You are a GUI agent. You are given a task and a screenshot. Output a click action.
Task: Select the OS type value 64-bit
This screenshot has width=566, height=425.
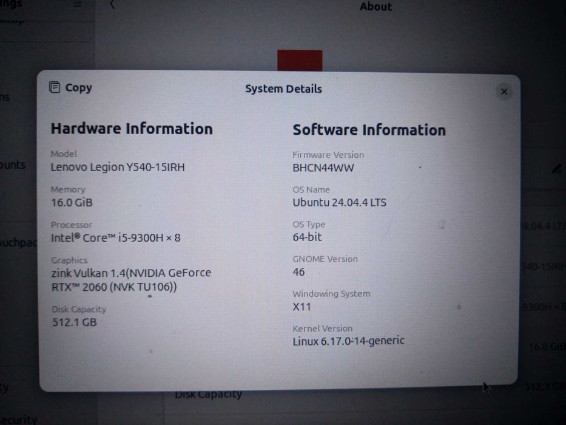click(307, 237)
